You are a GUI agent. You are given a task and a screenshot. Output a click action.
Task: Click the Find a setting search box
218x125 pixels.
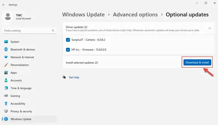pyautogui.click(x=29, y=31)
